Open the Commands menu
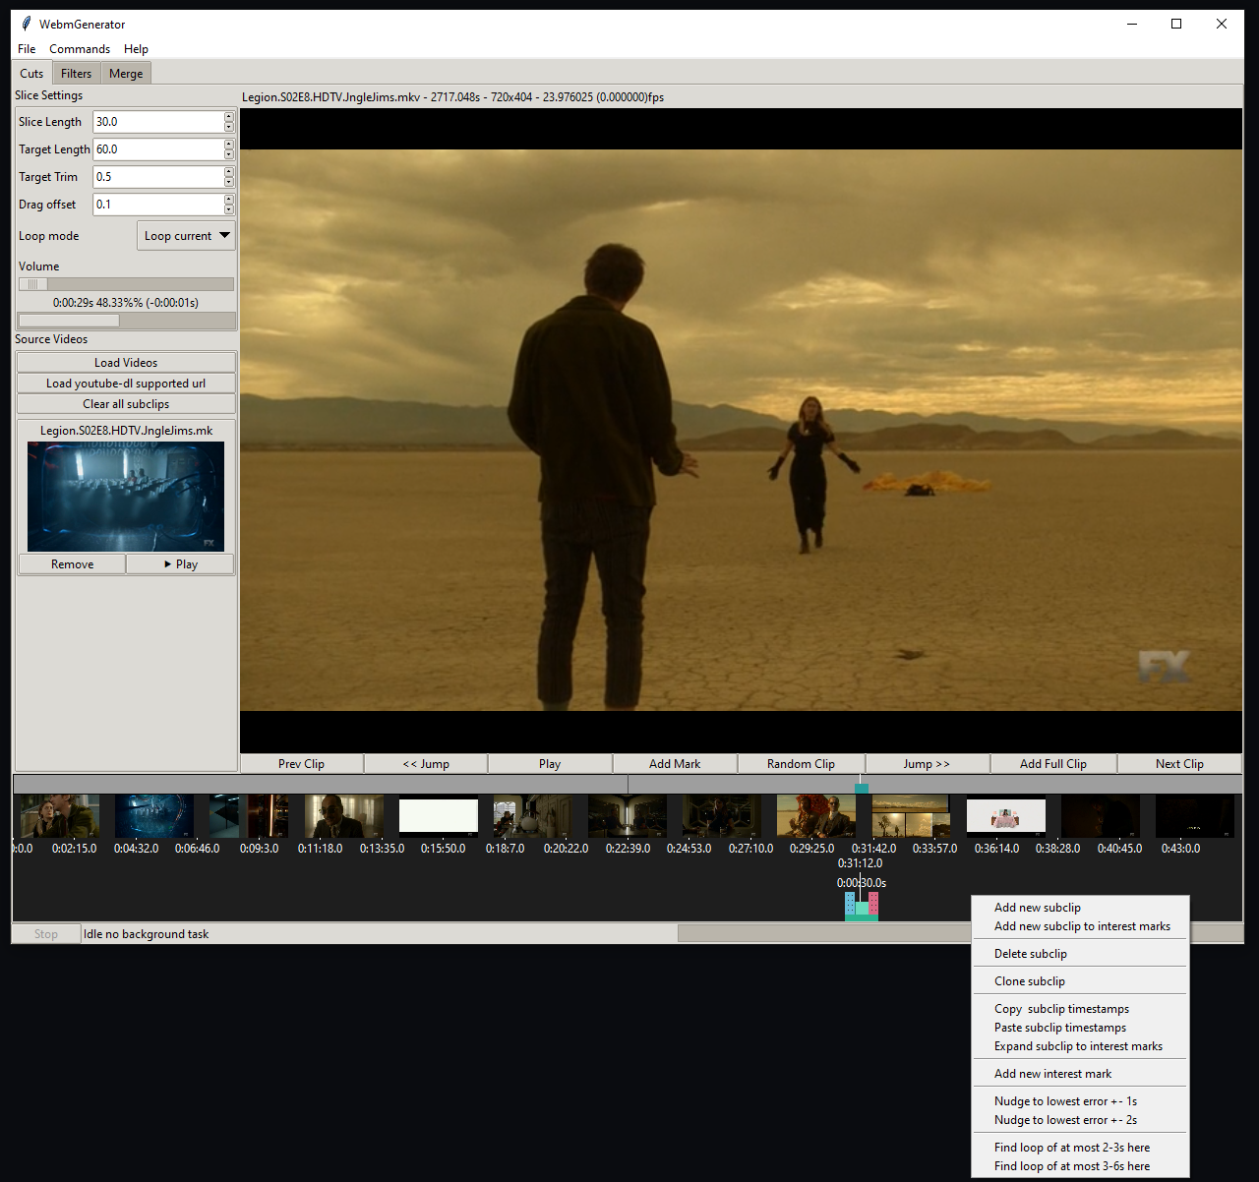 point(80,49)
